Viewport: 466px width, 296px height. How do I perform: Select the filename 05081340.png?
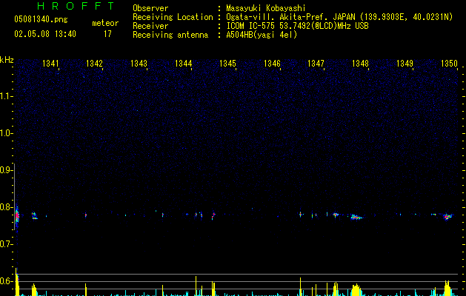point(41,20)
